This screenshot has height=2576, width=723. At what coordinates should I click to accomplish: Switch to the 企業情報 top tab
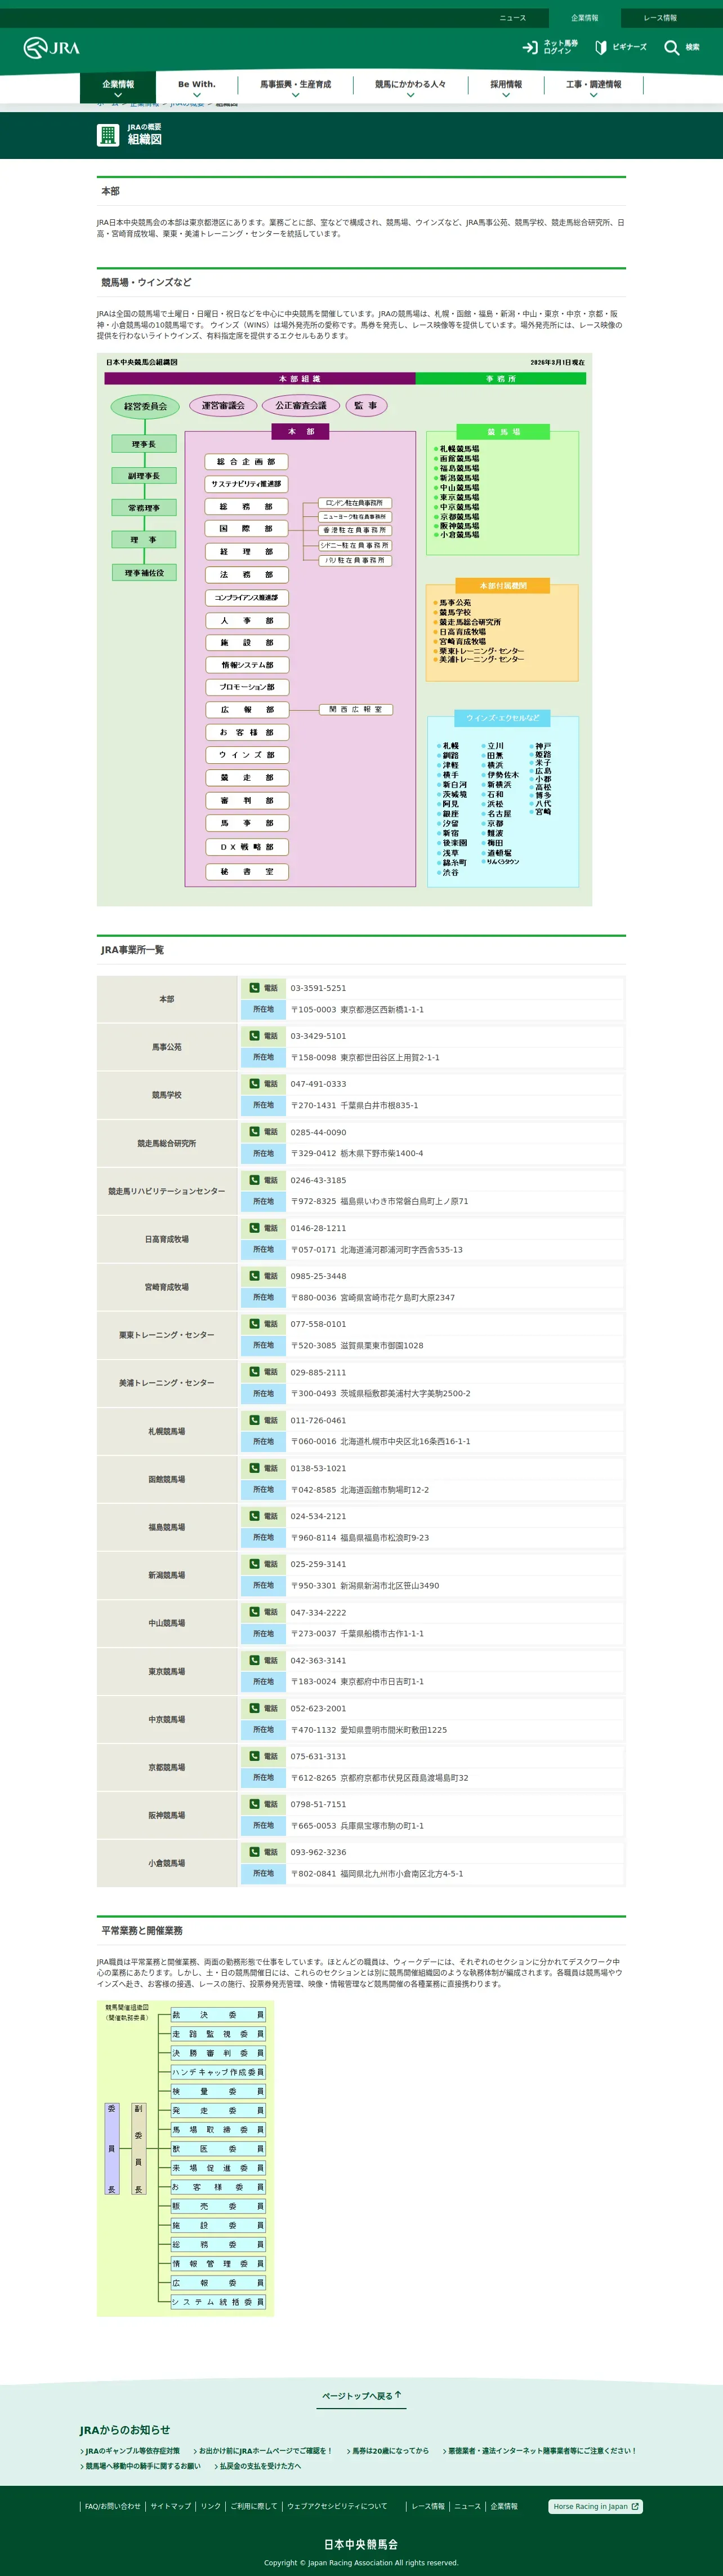tap(584, 18)
